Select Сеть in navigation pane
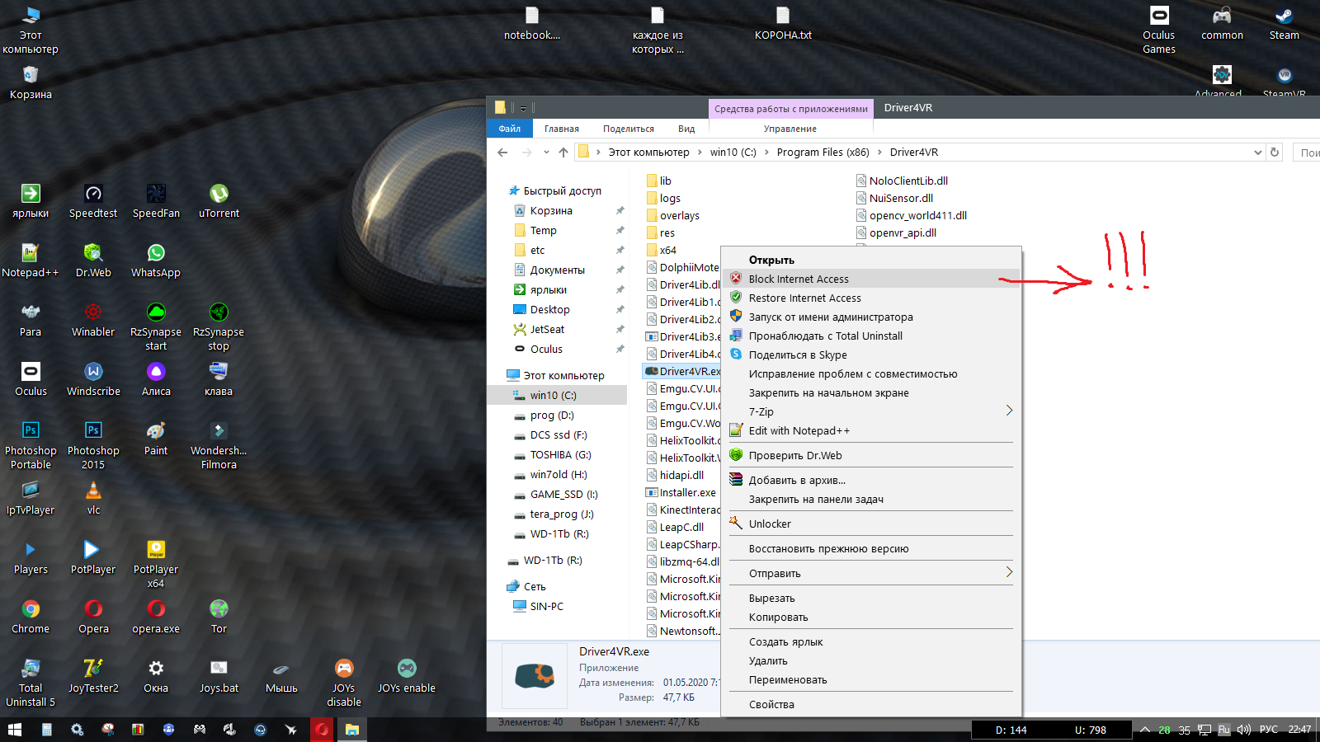 click(535, 586)
